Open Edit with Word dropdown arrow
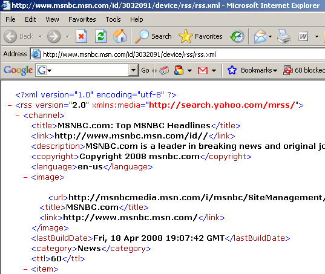325x274 pixels. pos(317,37)
